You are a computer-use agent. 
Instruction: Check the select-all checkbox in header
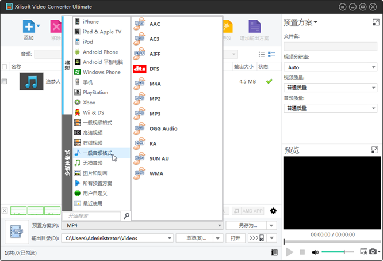pyautogui.click(x=5, y=66)
